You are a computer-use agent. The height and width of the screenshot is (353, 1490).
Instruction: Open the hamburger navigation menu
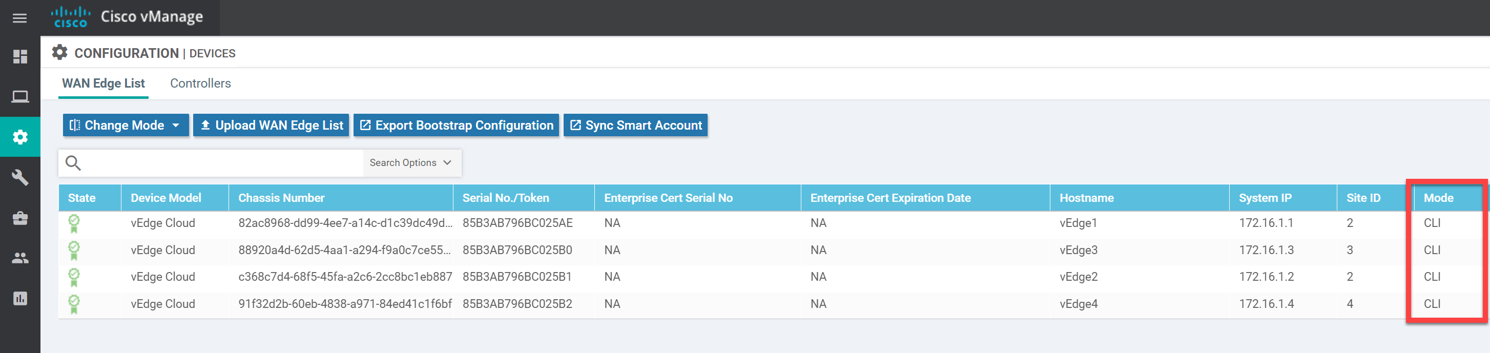point(19,18)
